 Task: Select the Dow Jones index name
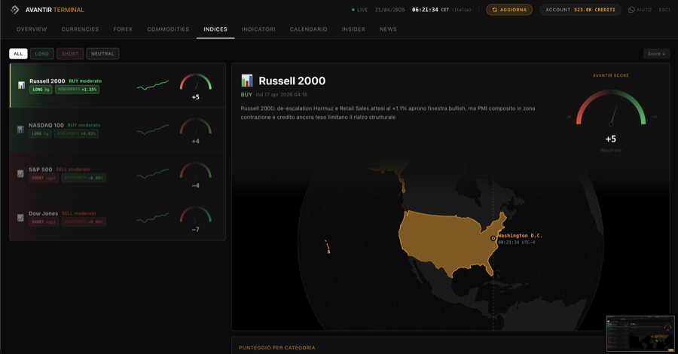click(x=43, y=213)
